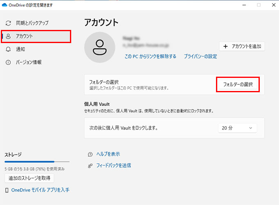Click the notification bell icon

[8, 49]
